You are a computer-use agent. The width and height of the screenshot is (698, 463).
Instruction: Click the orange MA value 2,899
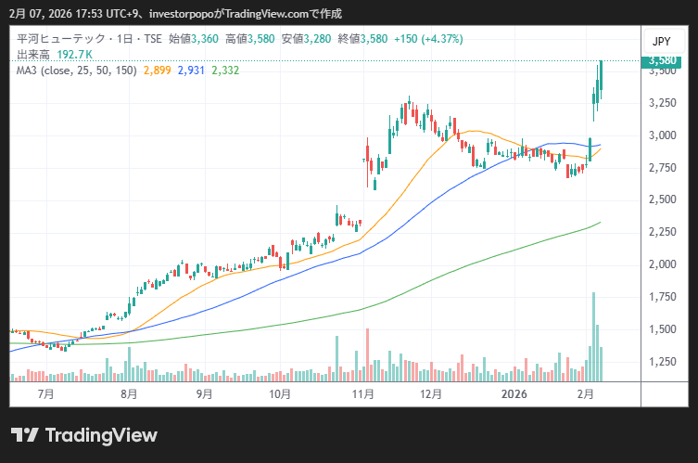point(158,71)
